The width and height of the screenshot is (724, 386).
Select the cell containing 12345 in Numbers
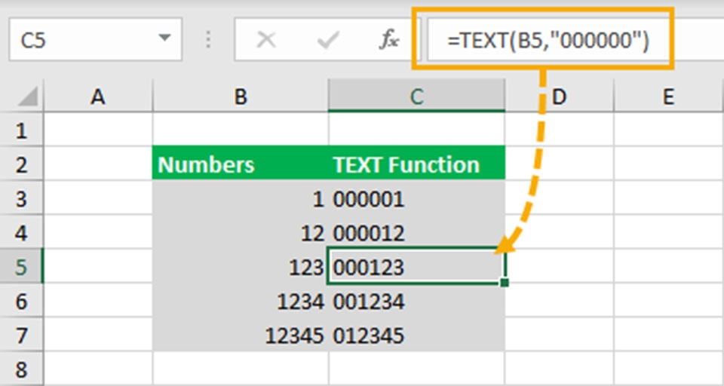tap(241, 335)
